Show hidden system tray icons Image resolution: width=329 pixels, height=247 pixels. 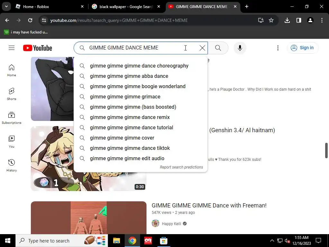[x=272, y=241]
